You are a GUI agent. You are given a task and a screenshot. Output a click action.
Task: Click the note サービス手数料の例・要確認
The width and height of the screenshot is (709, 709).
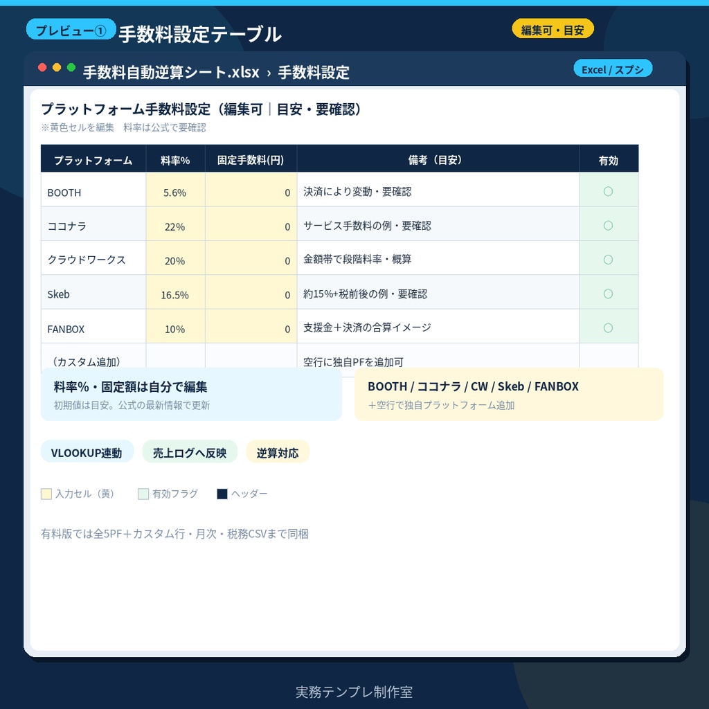coord(367,226)
